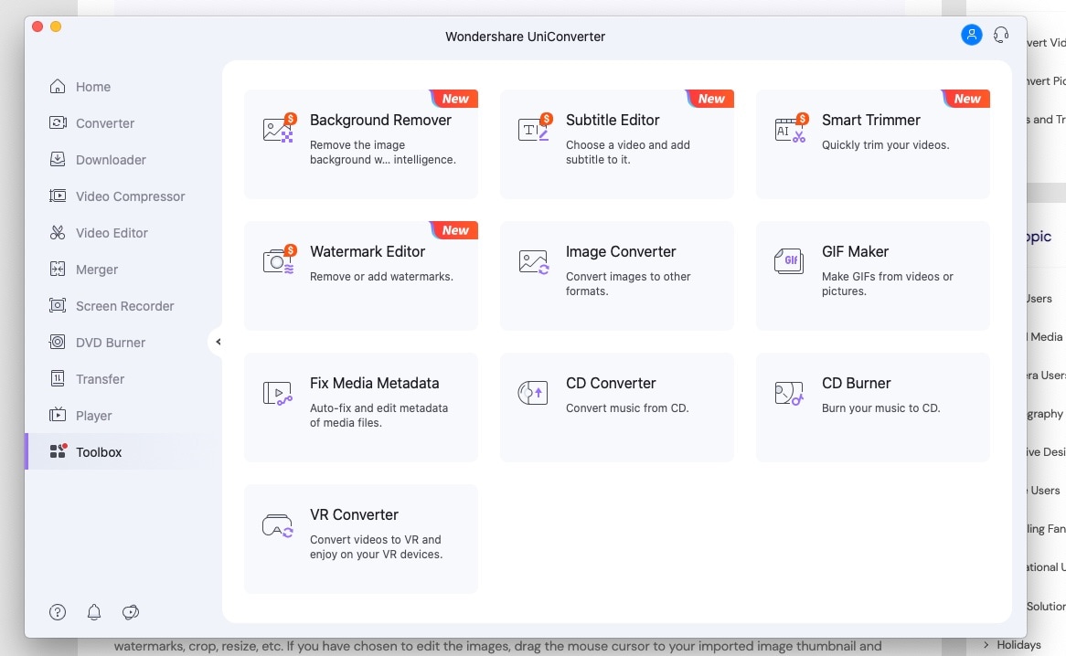Open the Downloader sidebar icon
Screen dimensions: 1066x656
click(58, 160)
